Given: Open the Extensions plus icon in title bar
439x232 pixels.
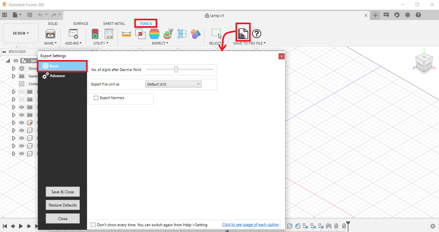Looking at the screenshot, I should [x=375, y=15].
